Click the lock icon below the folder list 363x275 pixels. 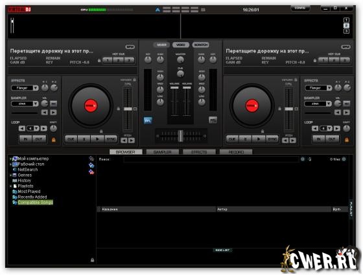(92, 260)
